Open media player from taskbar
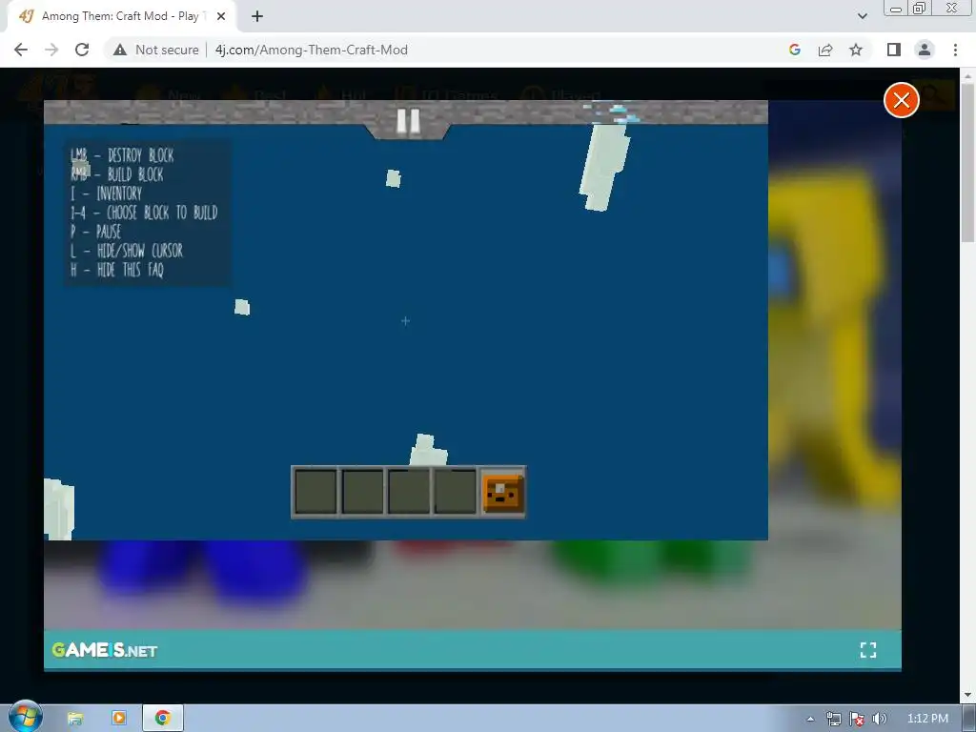 pos(118,719)
